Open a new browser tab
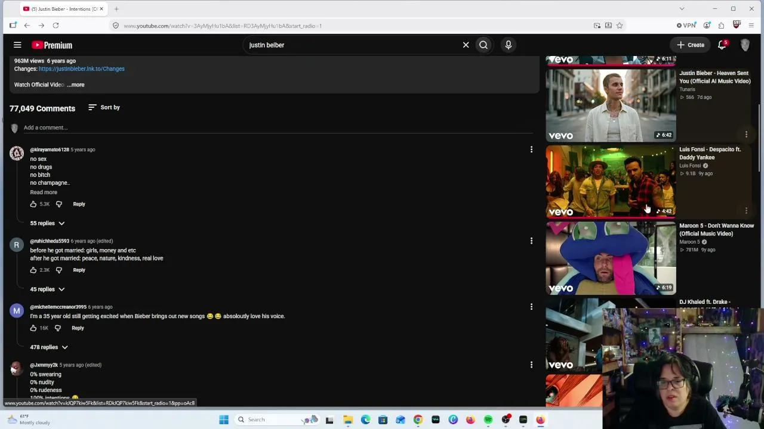Viewport: 764px width, 429px height. pyautogui.click(x=116, y=9)
